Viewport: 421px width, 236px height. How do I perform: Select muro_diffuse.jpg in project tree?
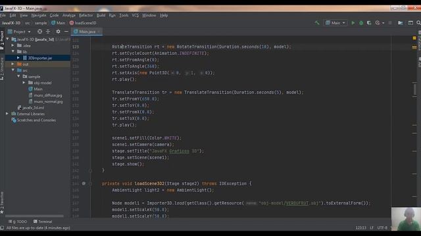pyautogui.click(x=45, y=95)
